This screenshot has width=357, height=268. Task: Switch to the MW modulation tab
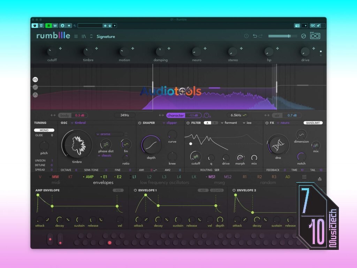click(55, 177)
